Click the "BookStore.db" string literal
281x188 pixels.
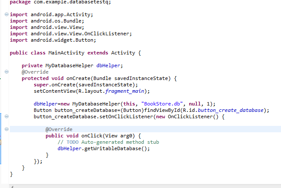[x=162, y=104]
